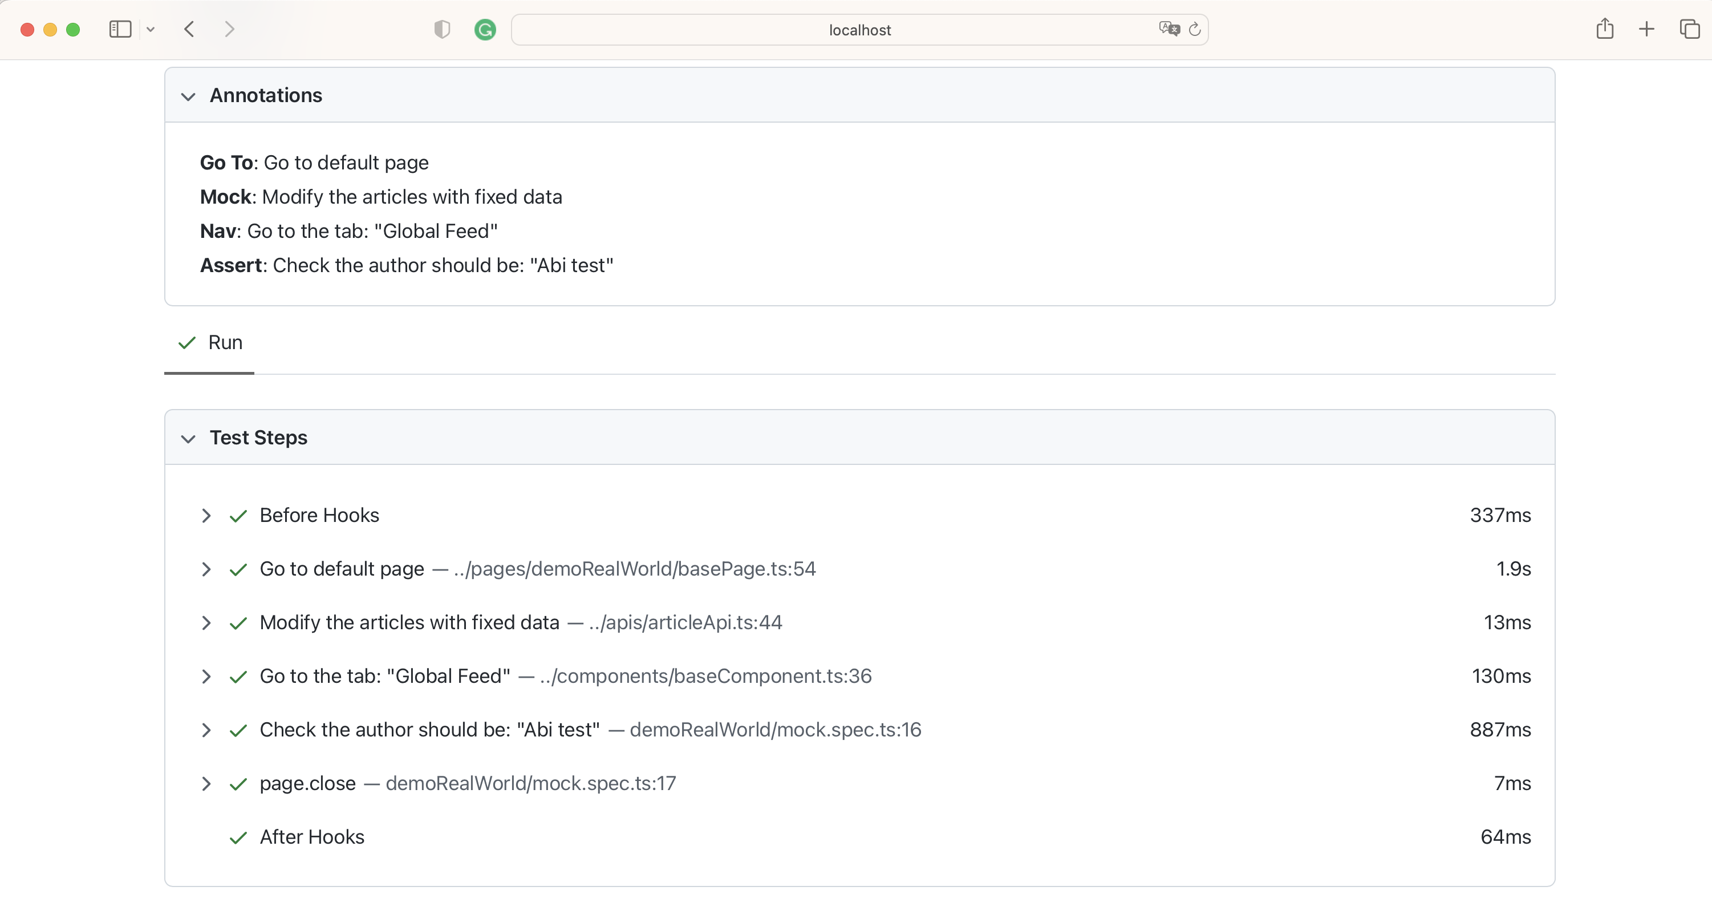
Task: Reload the page with the refresh icon
Action: coord(1196,29)
